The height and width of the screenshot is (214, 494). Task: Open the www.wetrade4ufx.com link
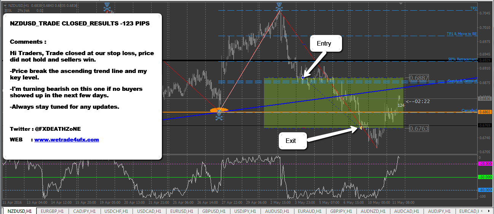point(67,139)
